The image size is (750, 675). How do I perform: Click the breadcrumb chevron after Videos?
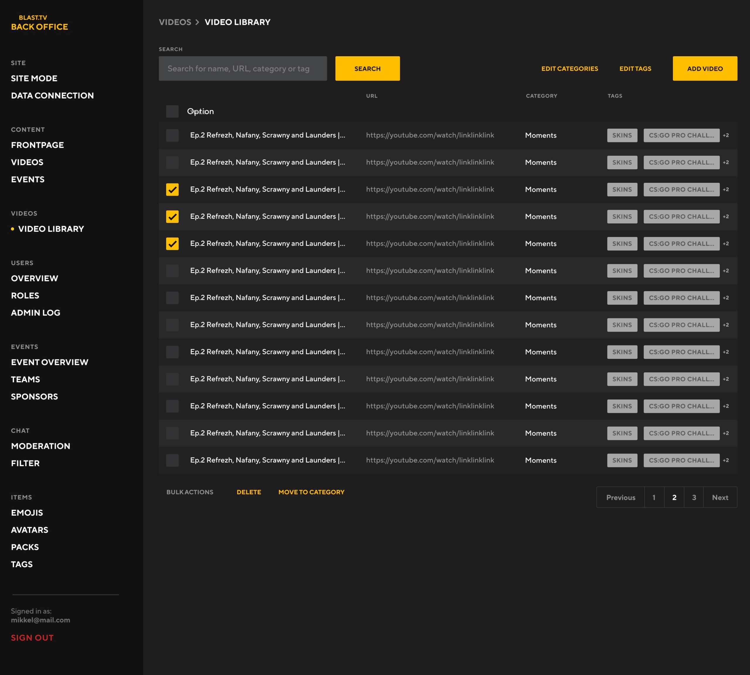pyautogui.click(x=197, y=22)
